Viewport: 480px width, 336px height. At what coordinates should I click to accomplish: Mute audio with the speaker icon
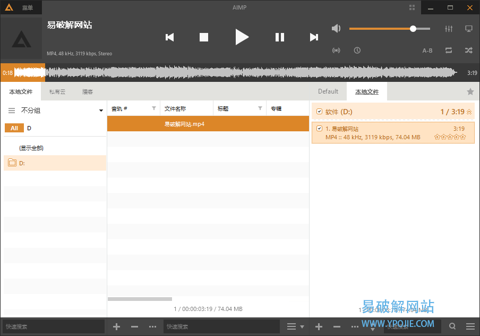coord(336,29)
